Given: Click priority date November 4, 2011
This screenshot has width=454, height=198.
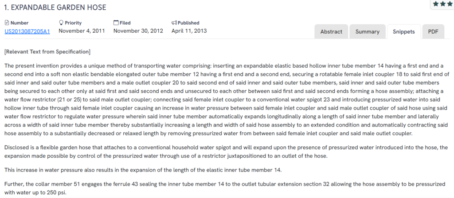Looking at the screenshot, I should pyautogui.click(x=82, y=31).
